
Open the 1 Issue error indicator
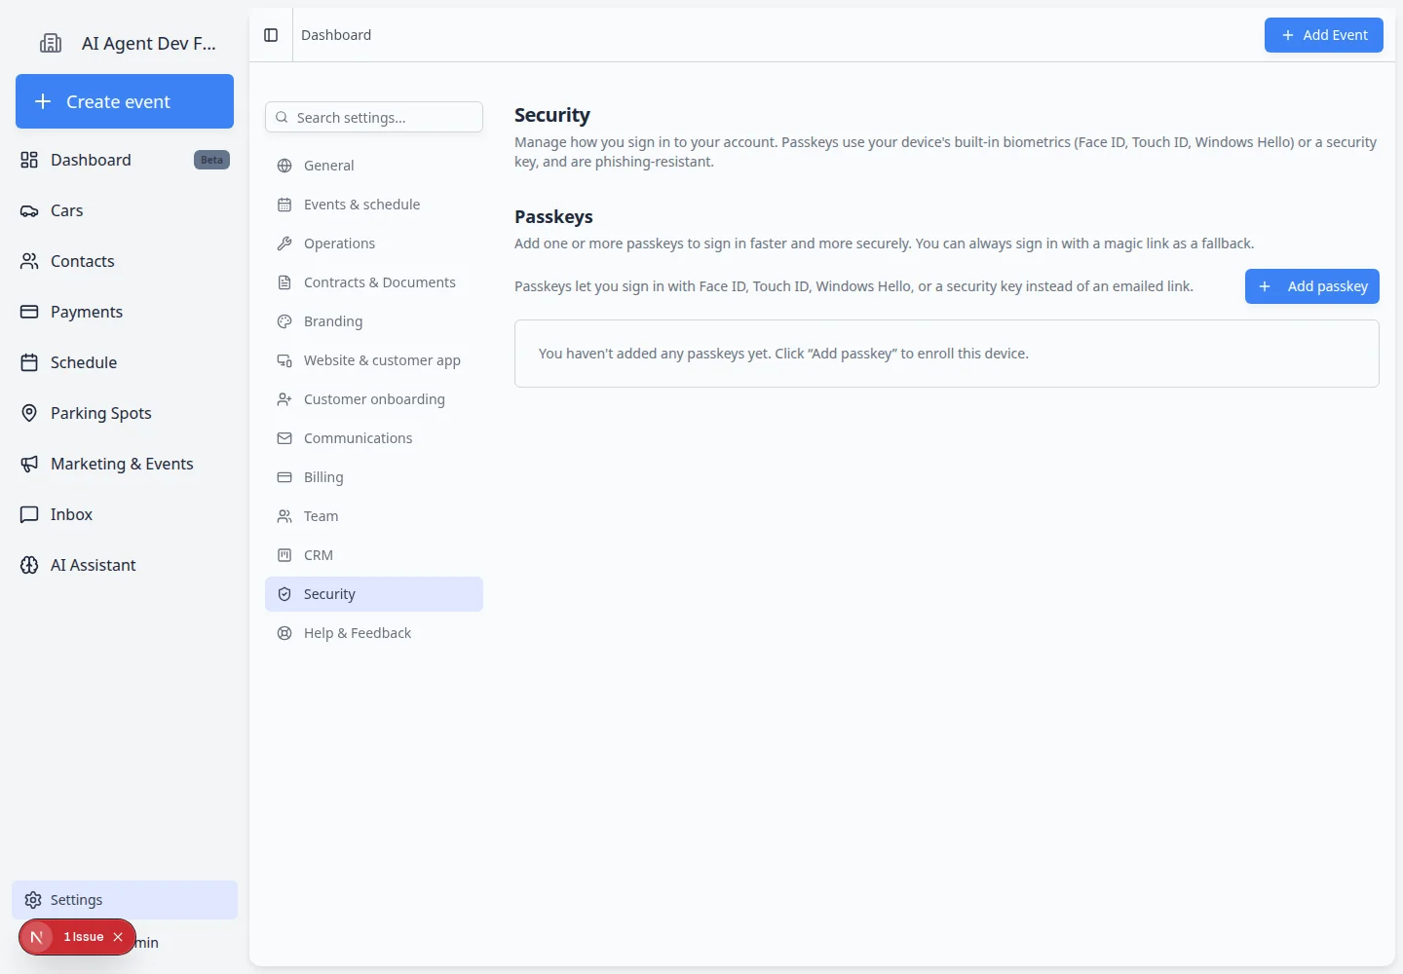83,937
